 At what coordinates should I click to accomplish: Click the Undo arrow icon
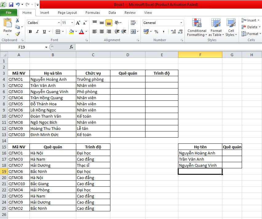[18, 5]
